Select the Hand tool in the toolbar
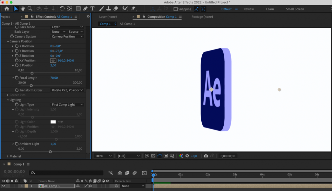332x191 pixels. click(x=23, y=9)
